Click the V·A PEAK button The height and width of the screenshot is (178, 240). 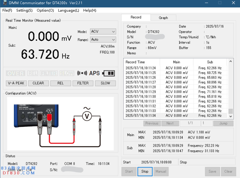(16, 83)
